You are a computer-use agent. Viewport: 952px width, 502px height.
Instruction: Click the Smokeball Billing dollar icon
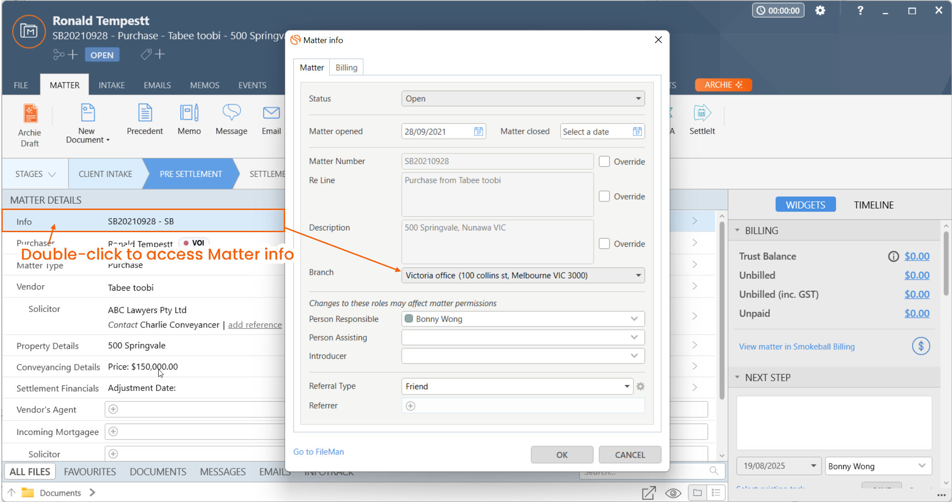pyautogui.click(x=921, y=346)
